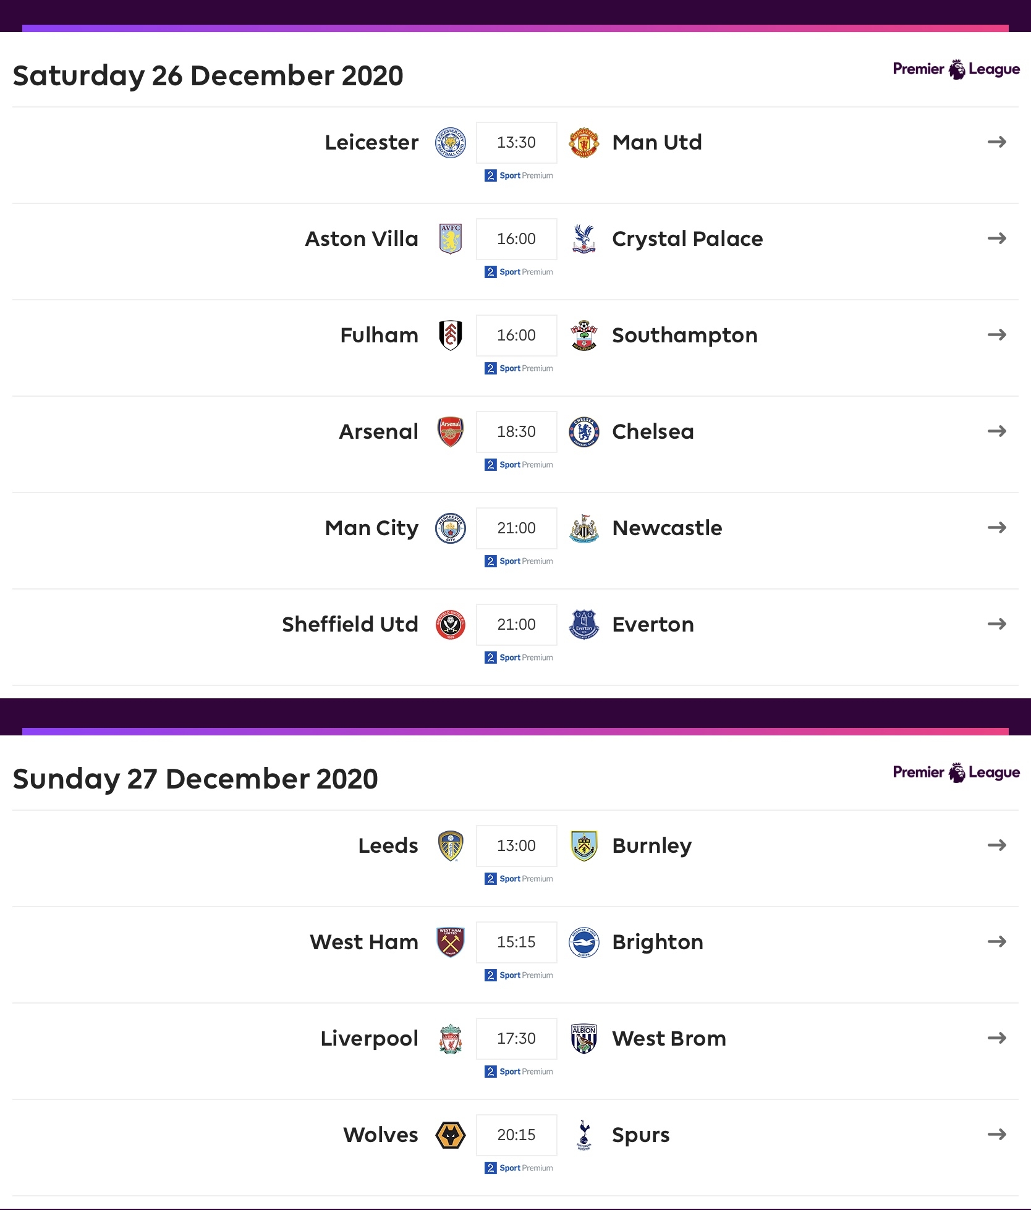Click the Premier League logo beside Saturday heading
The image size is (1031, 1210).
pyautogui.click(x=956, y=69)
